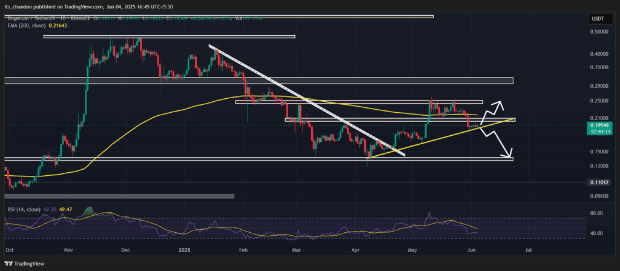Click the EMA (200, close) indicator legend
The width and height of the screenshot is (620, 271).
pos(26,25)
